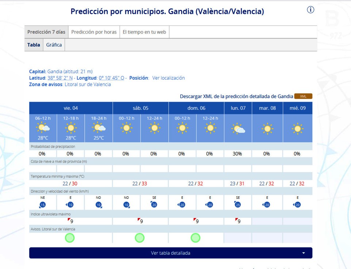Screen dimensions: 351x269
Task: Click the Probabilidad de precipitación row label
Action: [53, 147]
